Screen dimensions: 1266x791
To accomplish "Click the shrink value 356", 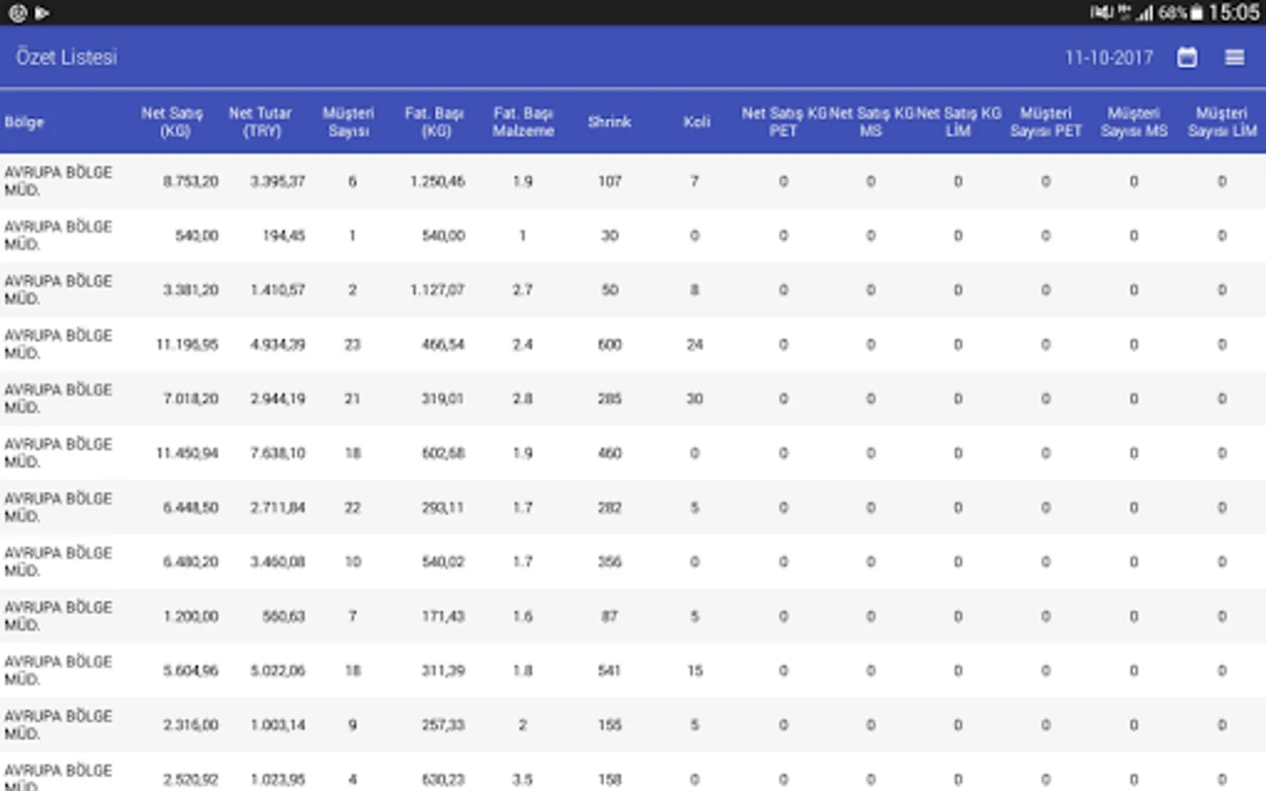I will coord(610,562).
